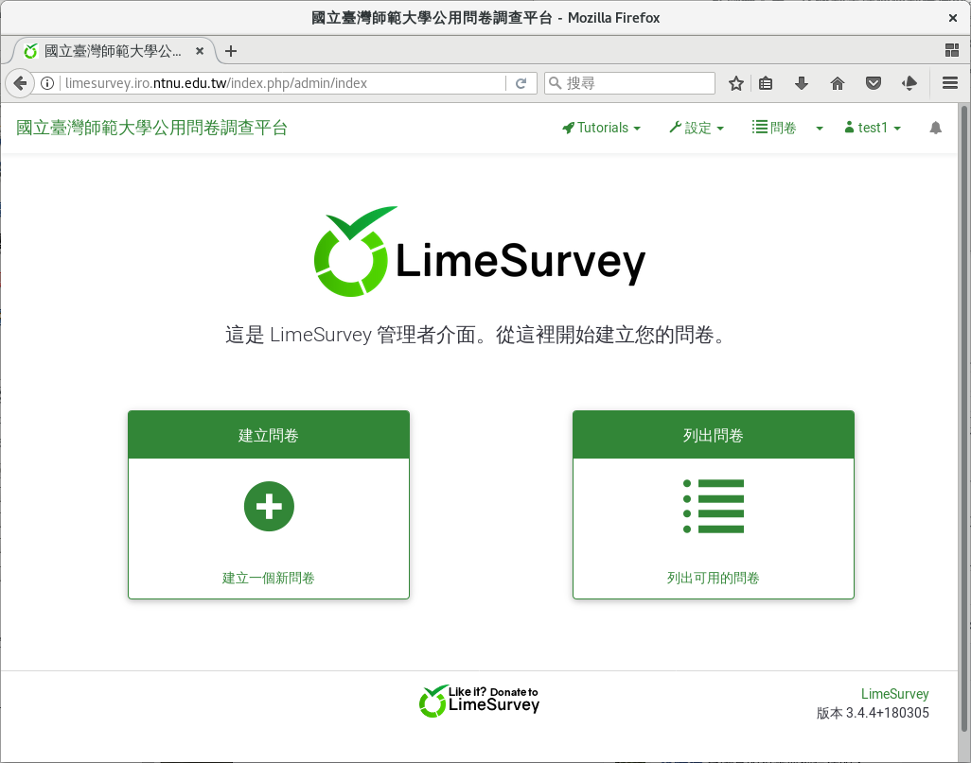Close the 國立臺灣師範大學公用問卷調查平台 tab
This screenshot has width=971, height=763.
[x=200, y=51]
